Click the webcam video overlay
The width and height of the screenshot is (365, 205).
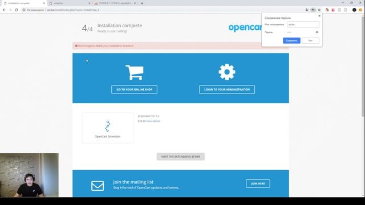[29, 175]
